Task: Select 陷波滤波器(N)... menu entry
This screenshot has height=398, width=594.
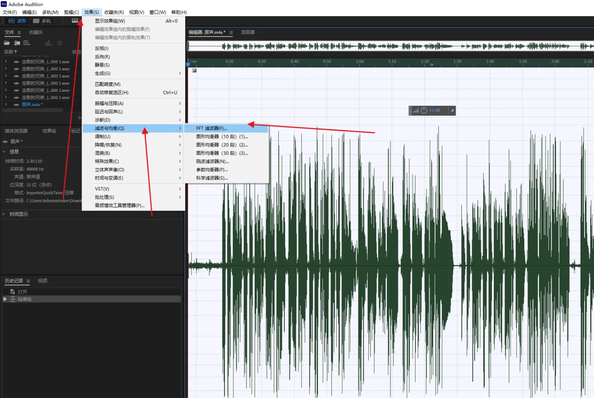Action: tap(226, 162)
